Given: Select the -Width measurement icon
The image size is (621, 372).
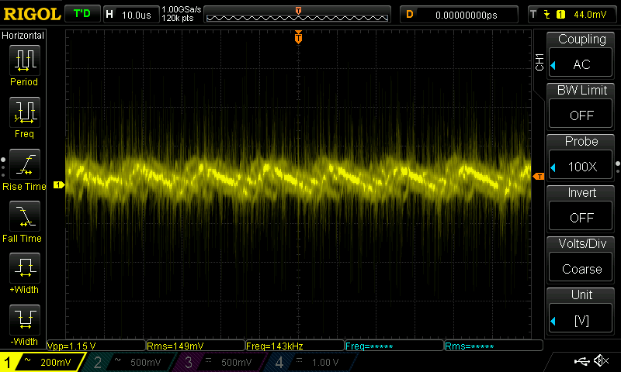Looking at the screenshot, I should tap(24, 319).
